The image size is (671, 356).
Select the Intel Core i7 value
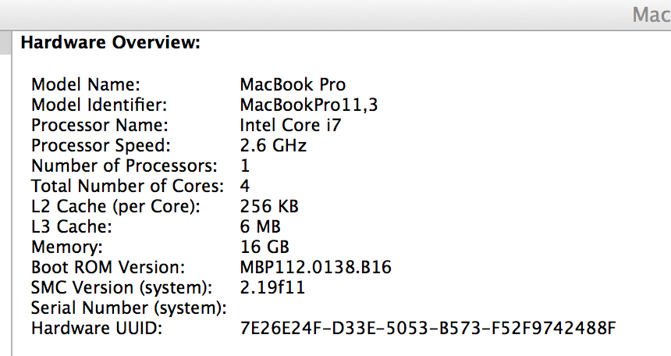[x=290, y=125]
